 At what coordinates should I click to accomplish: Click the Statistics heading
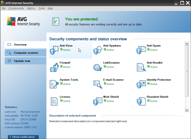click(x=11, y=107)
